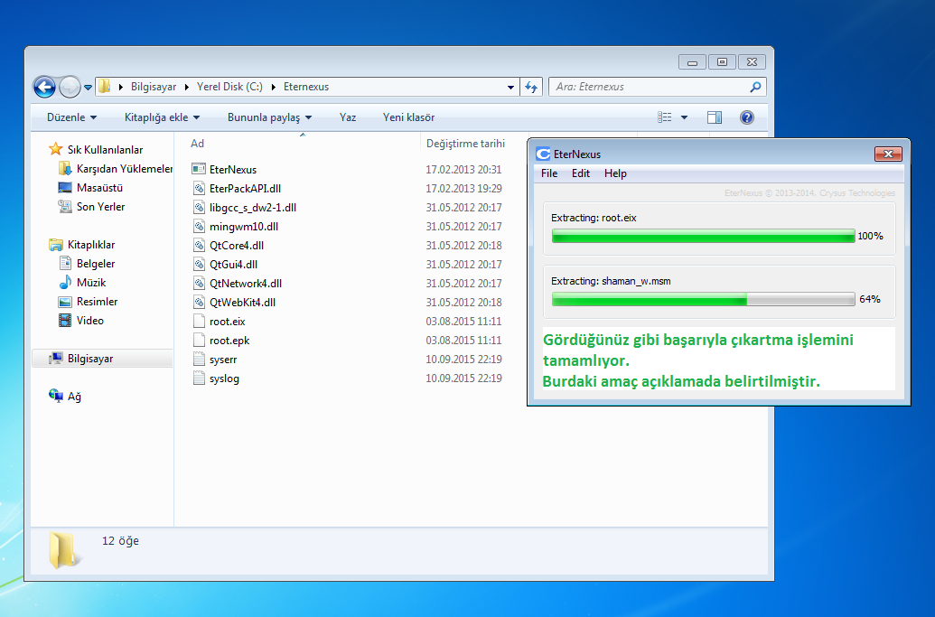Image resolution: width=935 pixels, height=617 pixels.
Task: Open the Edit menu in EterNexus
Action: [x=581, y=173]
